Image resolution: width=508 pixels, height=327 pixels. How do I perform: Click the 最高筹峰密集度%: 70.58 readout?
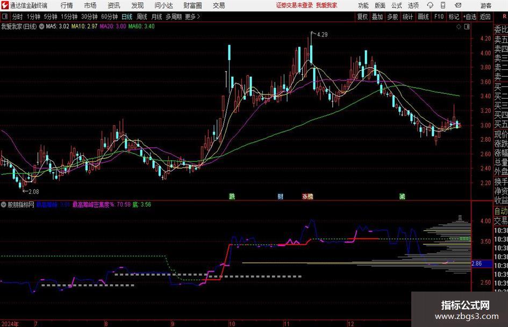point(102,205)
